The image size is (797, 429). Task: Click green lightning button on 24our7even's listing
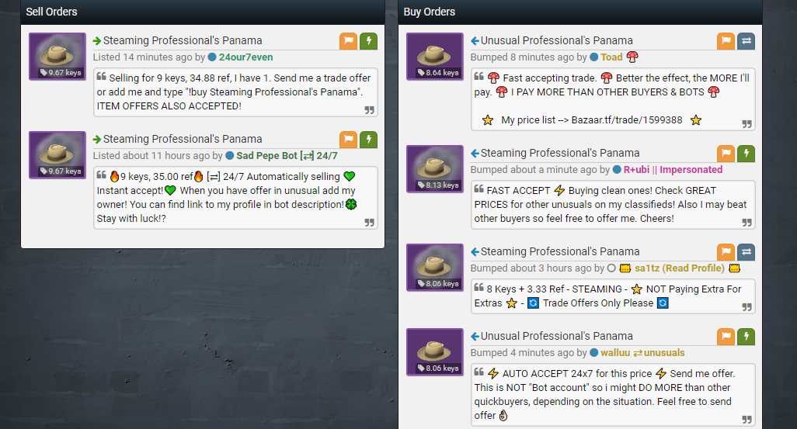coord(368,40)
